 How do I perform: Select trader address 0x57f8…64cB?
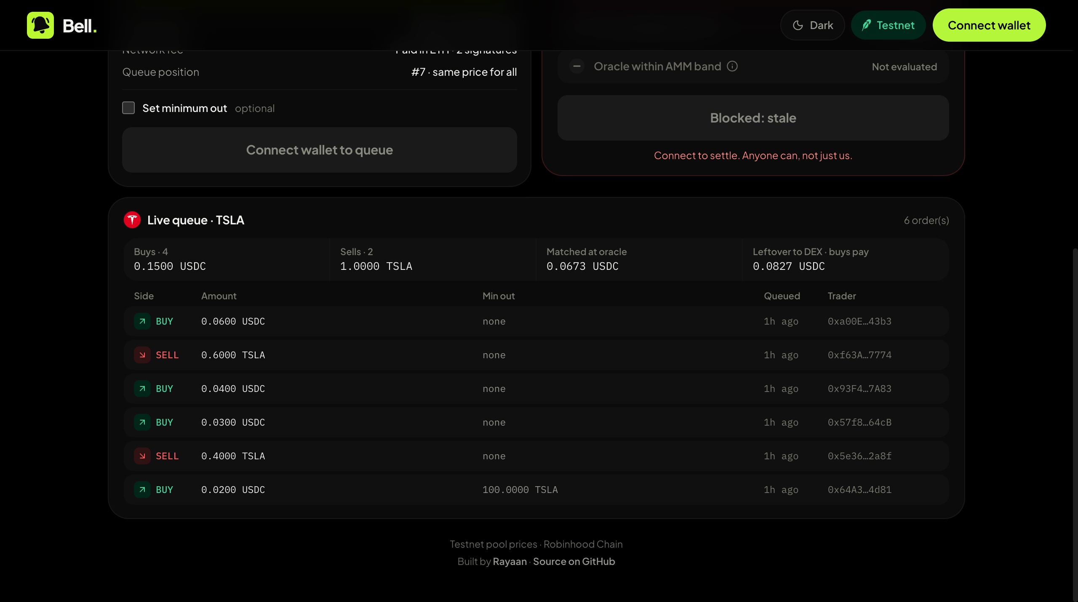[859, 422]
